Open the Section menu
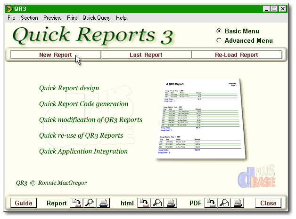Viewport: 296px width, 219px height. 29,18
